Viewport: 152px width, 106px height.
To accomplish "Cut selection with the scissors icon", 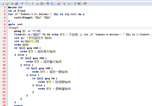I will (33, 4).
